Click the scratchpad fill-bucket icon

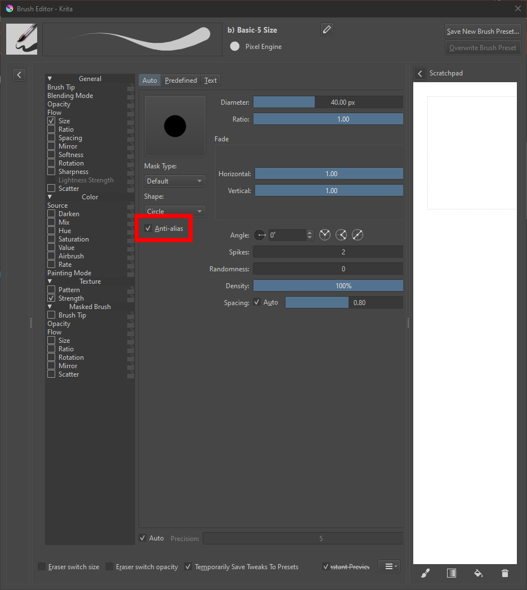coord(478,573)
